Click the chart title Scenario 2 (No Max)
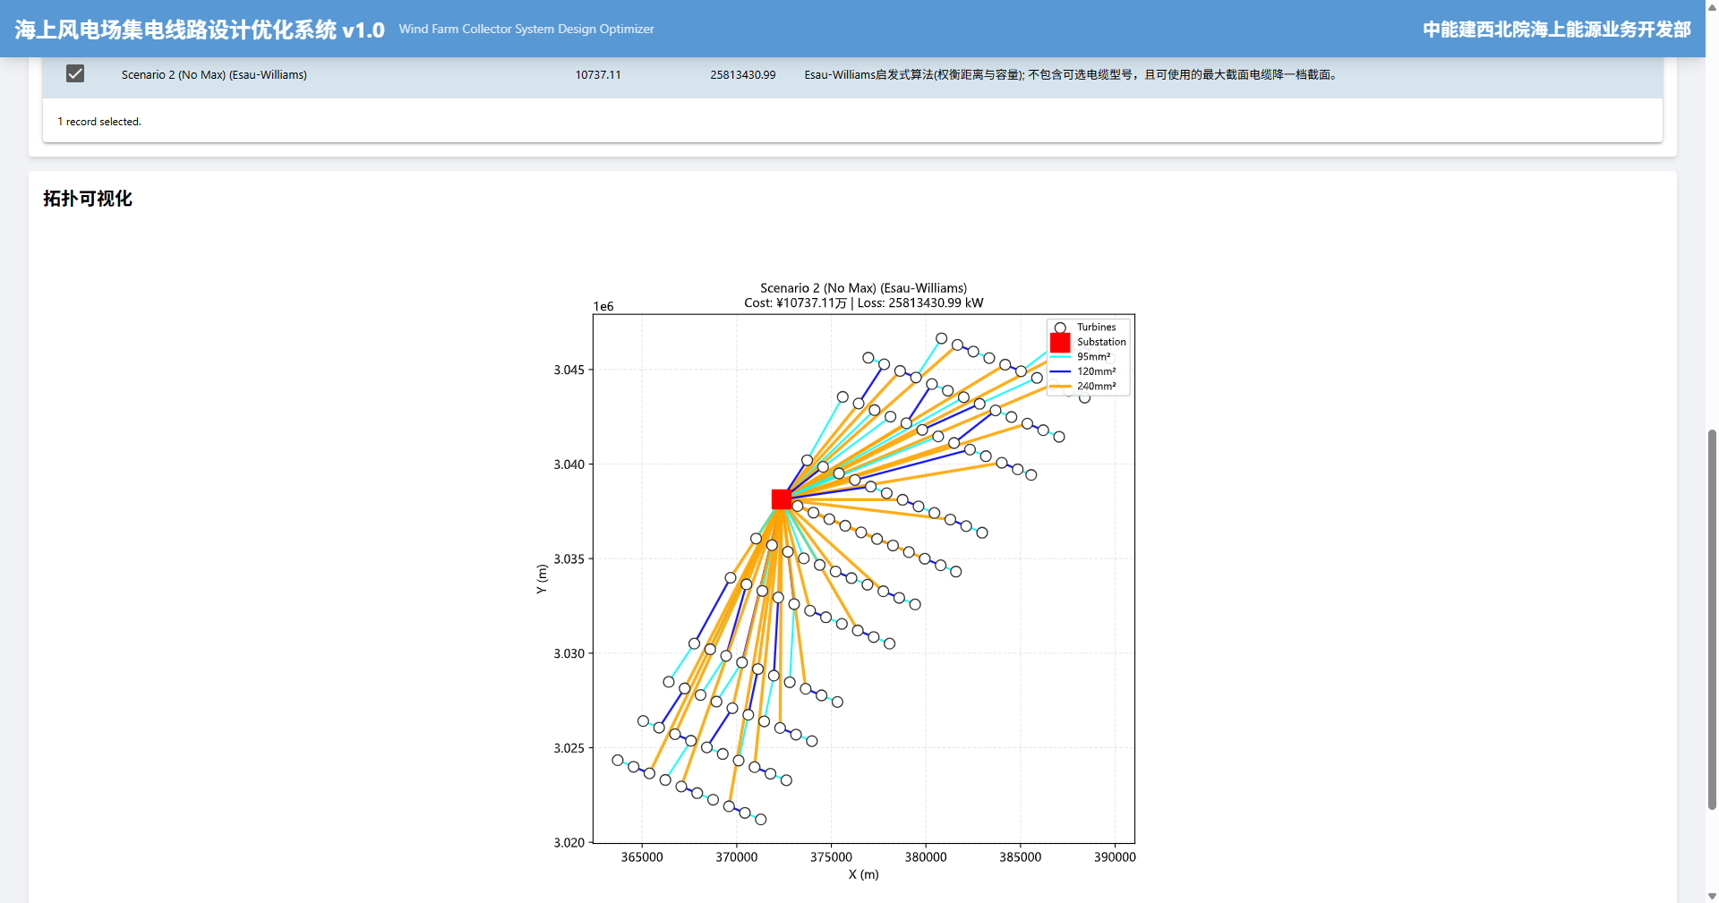Image resolution: width=1719 pixels, height=903 pixels. point(863,288)
